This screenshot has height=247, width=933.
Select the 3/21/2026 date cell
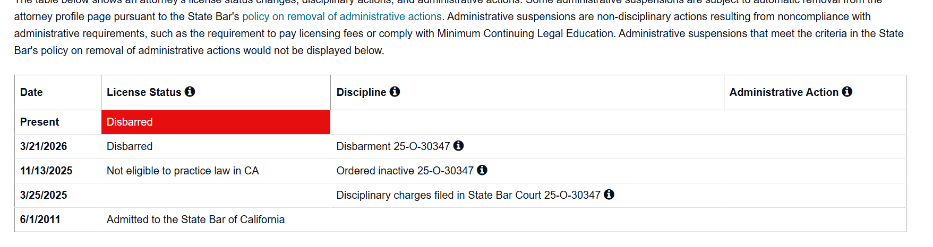point(44,146)
